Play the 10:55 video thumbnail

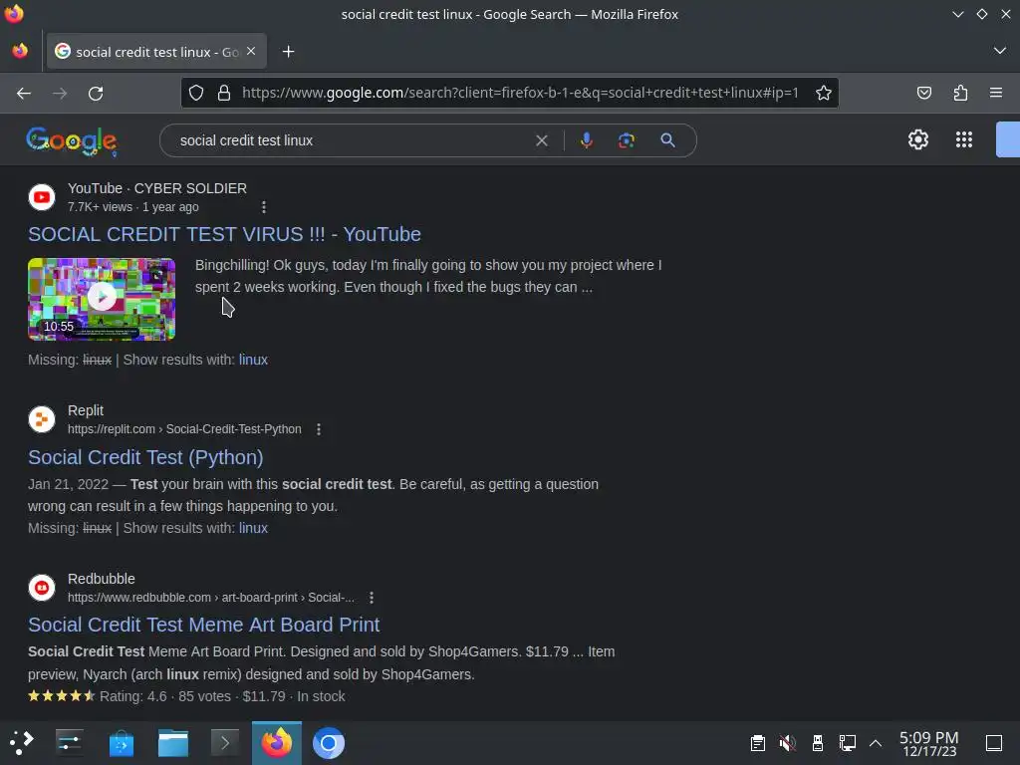[x=102, y=299]
